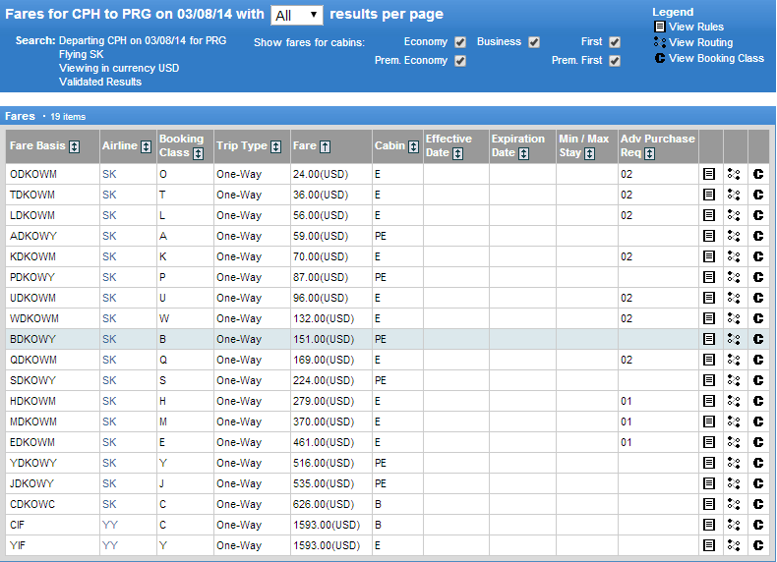
Task: Open rules icon for the CDKOWC fare
Action: 709,504
